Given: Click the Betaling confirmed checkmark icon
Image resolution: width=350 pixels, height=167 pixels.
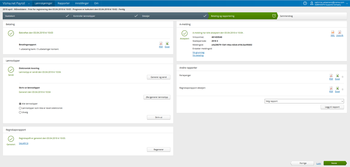Looking at the screenshot, I should (x=11, y=34).
